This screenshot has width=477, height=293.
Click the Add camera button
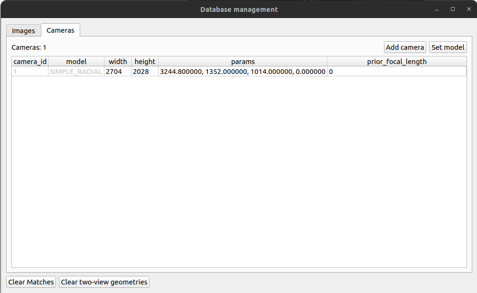click(x=404, y=47)
